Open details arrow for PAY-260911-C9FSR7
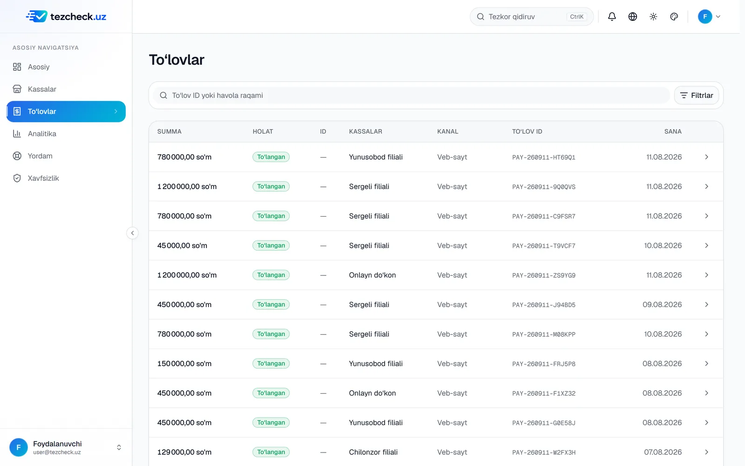The image size is (745, 466). coord(706,216)
